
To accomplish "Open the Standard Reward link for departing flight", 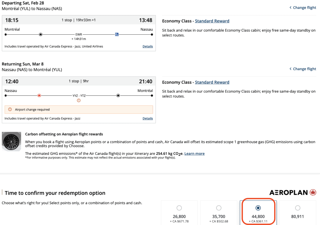I will tap(212, 21).
